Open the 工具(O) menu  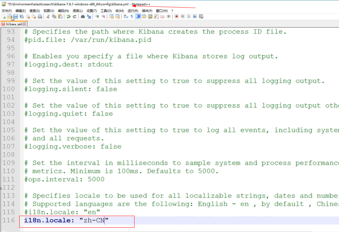106,11
